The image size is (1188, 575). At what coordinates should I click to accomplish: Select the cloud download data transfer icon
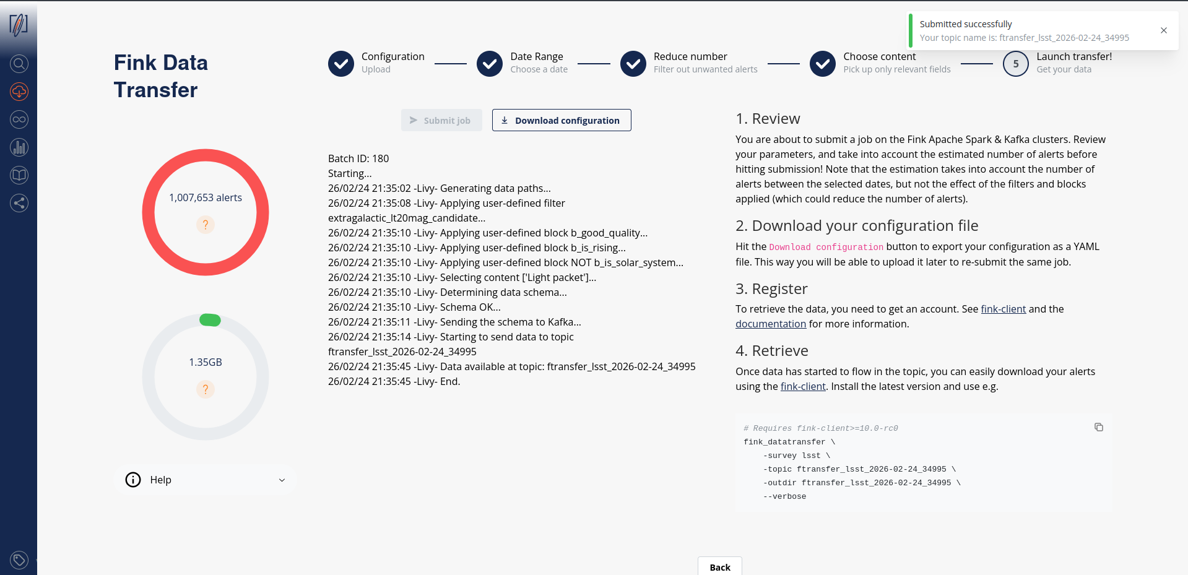click(19, 92)
